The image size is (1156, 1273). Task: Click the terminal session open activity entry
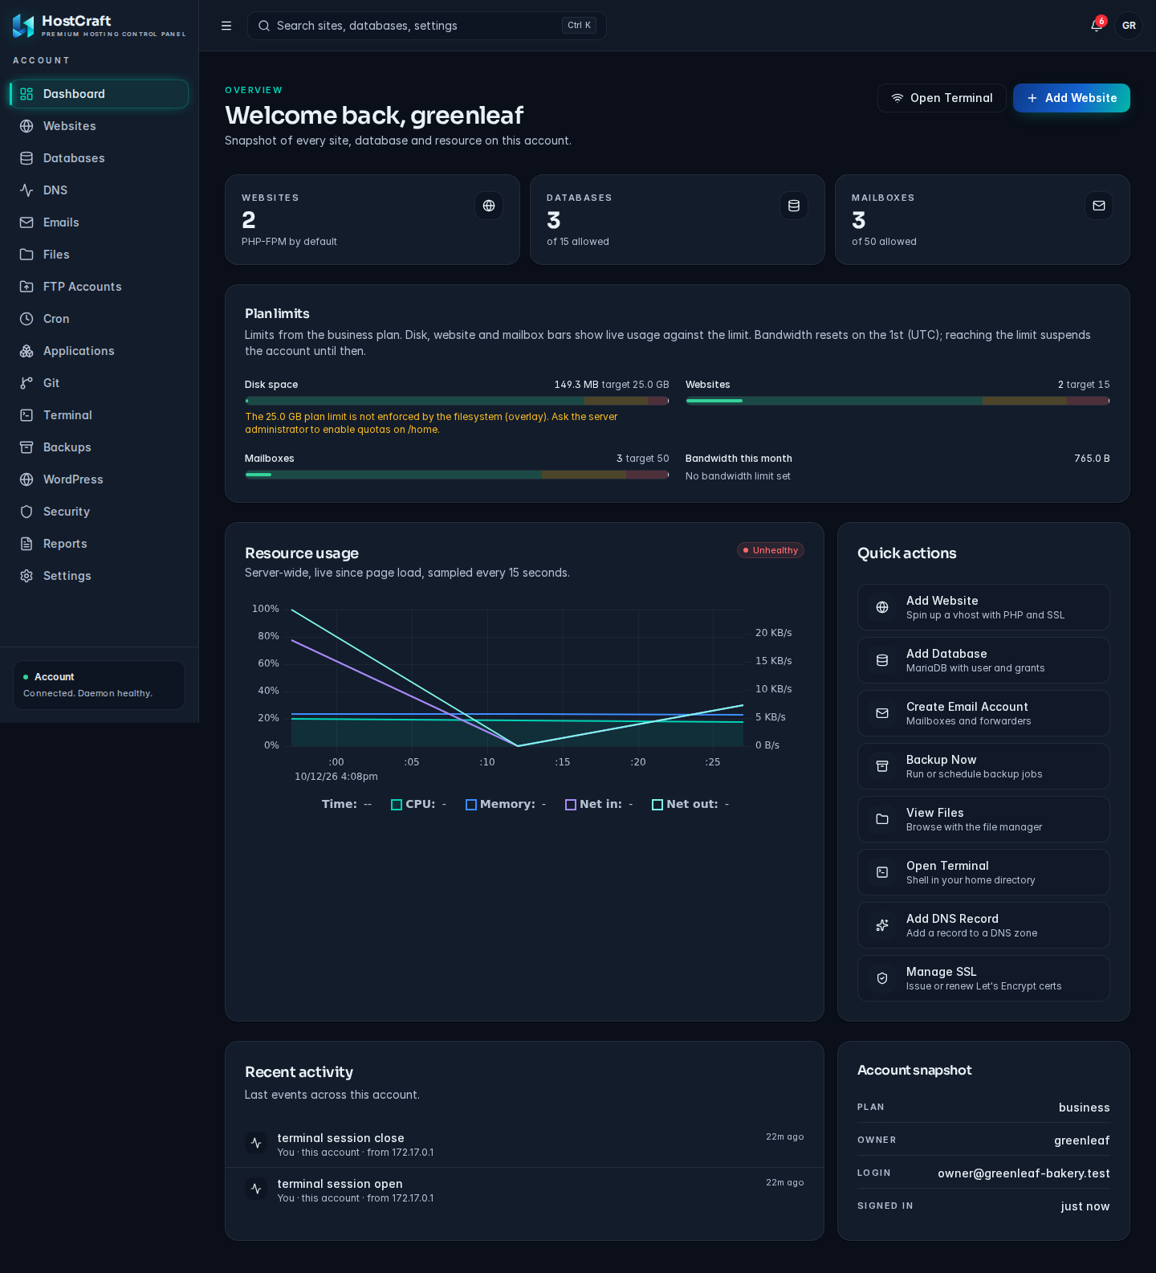coord(525,1190)
